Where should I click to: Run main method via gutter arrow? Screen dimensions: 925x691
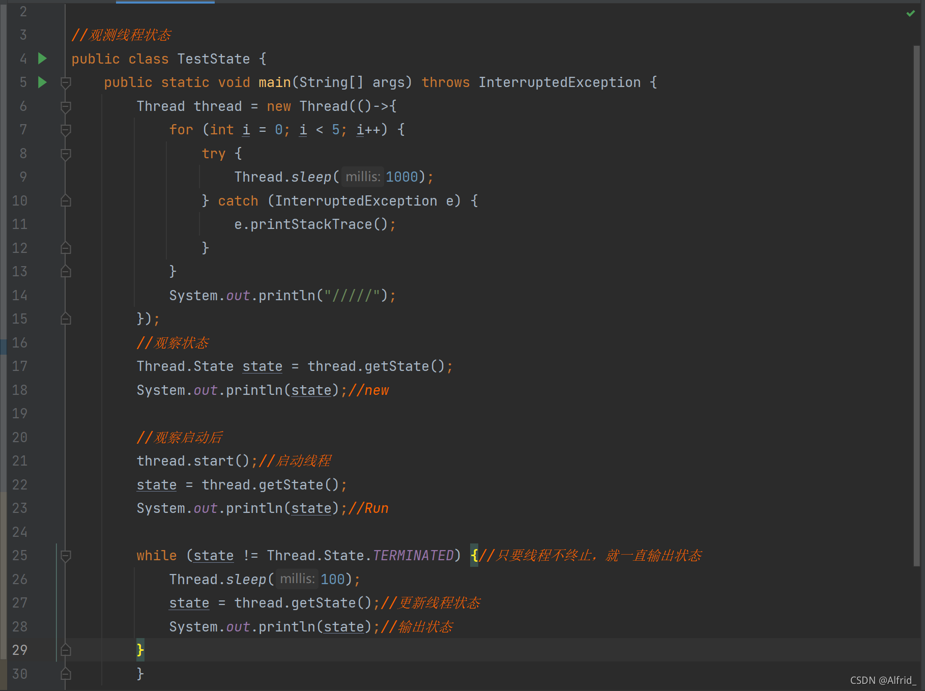(x=43, y=82)
